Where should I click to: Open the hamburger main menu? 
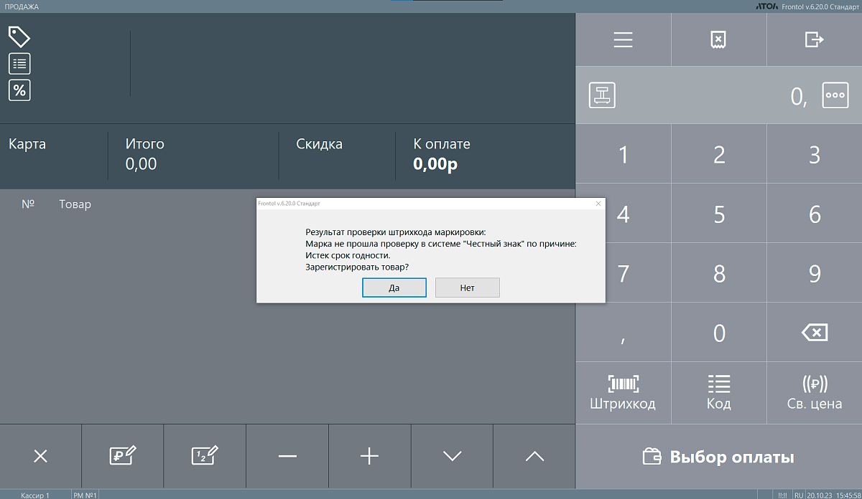point(623,40)
